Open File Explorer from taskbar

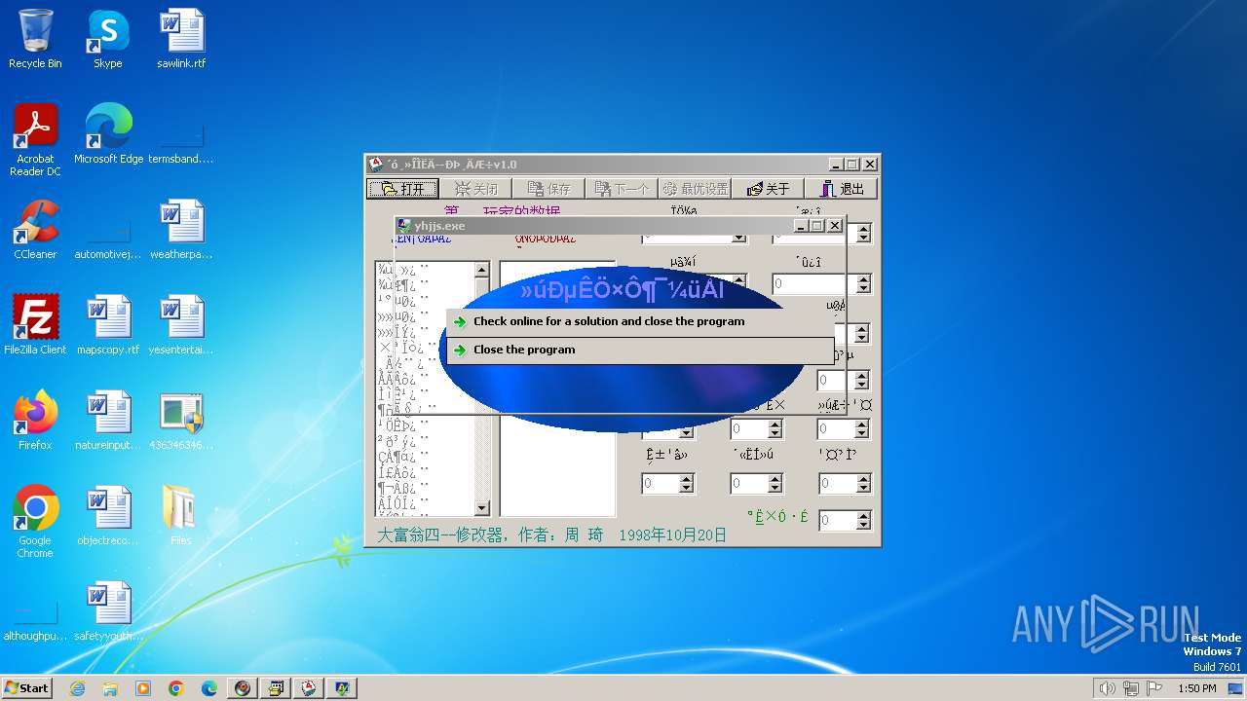tap(110, 688)
